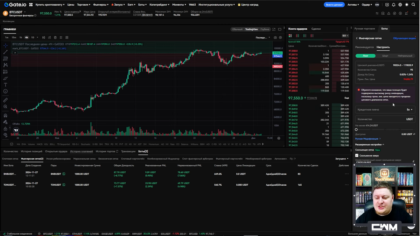Open the Ордер dropdown menu
This screenshot has height=236, width=420.
click(x=367, y=5)
